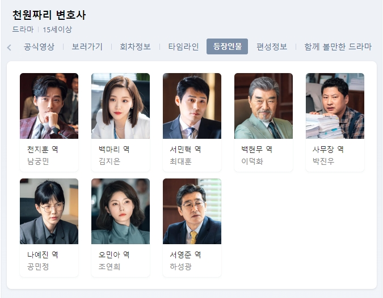Open the 공식영상 tab
The width and height of the screenshot is (383, 298).
39,46
